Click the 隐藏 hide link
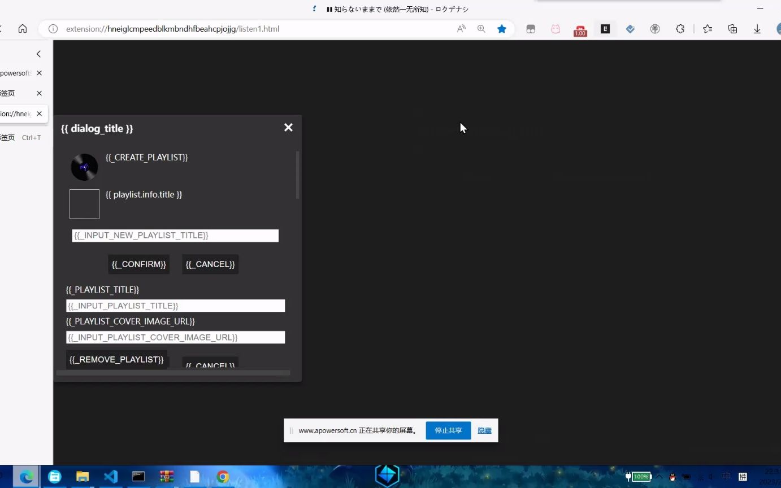781x488 pixels. (x=484, y=430)
